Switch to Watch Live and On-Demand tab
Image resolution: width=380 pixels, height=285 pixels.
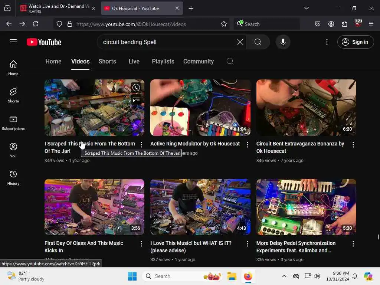point(57,8)
